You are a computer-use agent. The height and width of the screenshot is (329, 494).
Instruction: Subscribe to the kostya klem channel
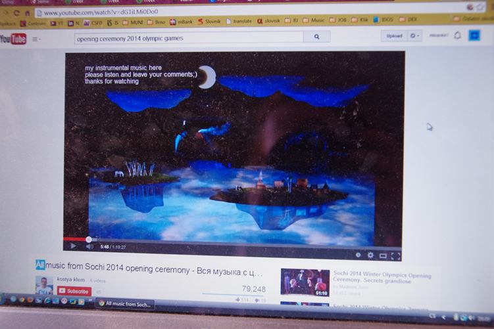tap(74, 292)
